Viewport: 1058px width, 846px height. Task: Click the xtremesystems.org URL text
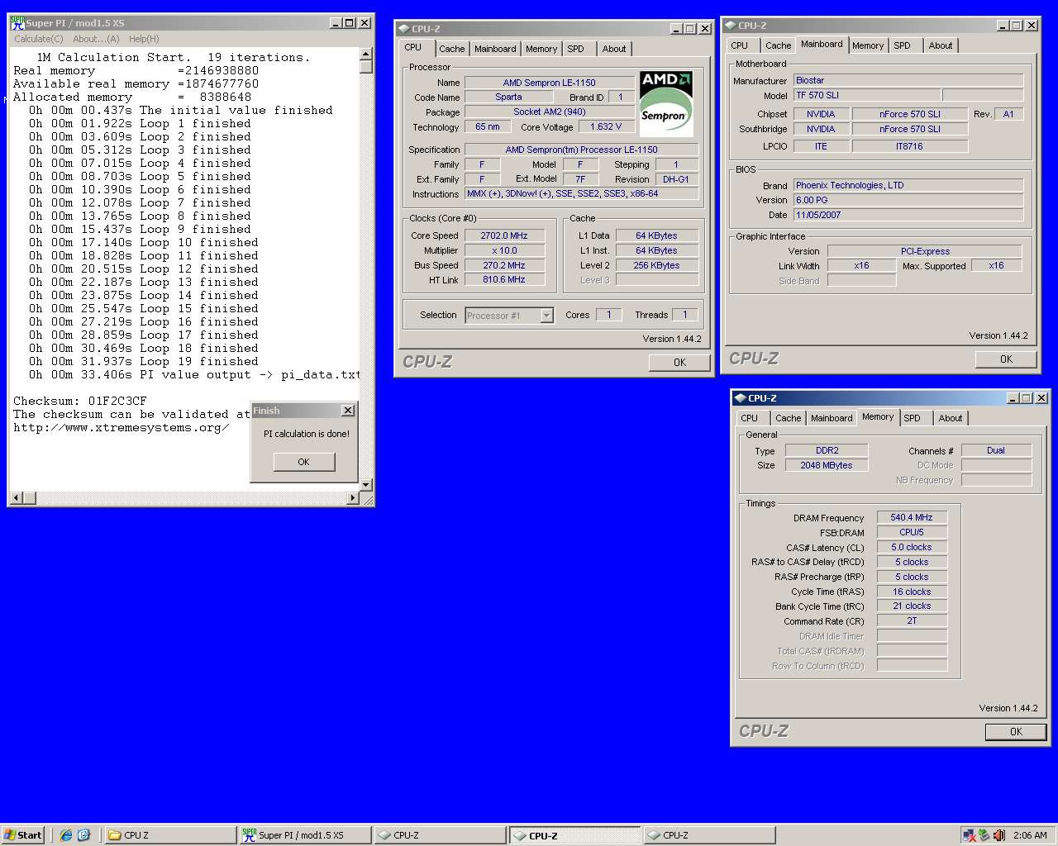point(121,427)
